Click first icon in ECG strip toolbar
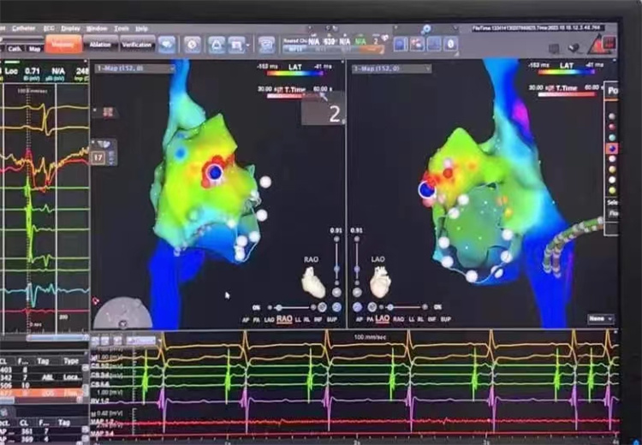 pyautogui.click(x=95, y=341)
